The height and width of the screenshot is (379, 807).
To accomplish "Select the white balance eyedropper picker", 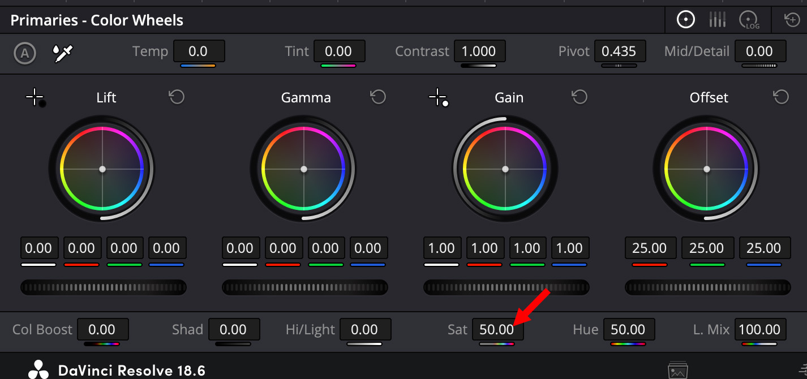I will (x=62, y=53).
